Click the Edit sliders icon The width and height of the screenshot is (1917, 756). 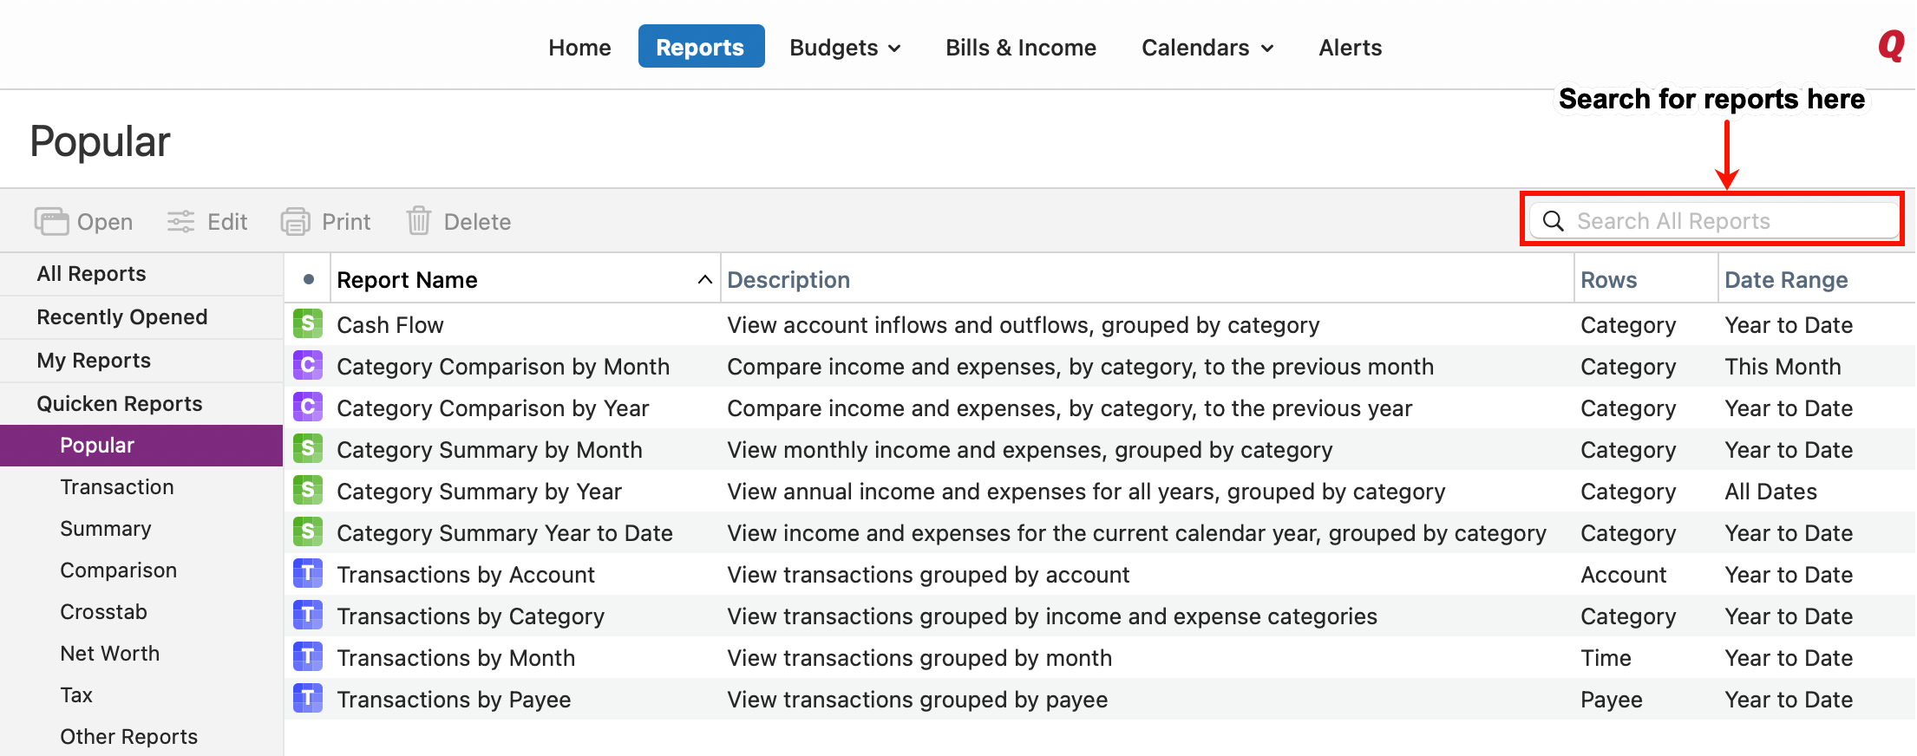[x=180, y=222]
